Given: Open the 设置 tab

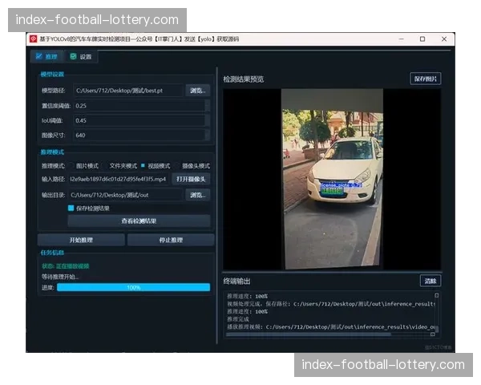Looking at the screenshot, I should click(81, 56).
